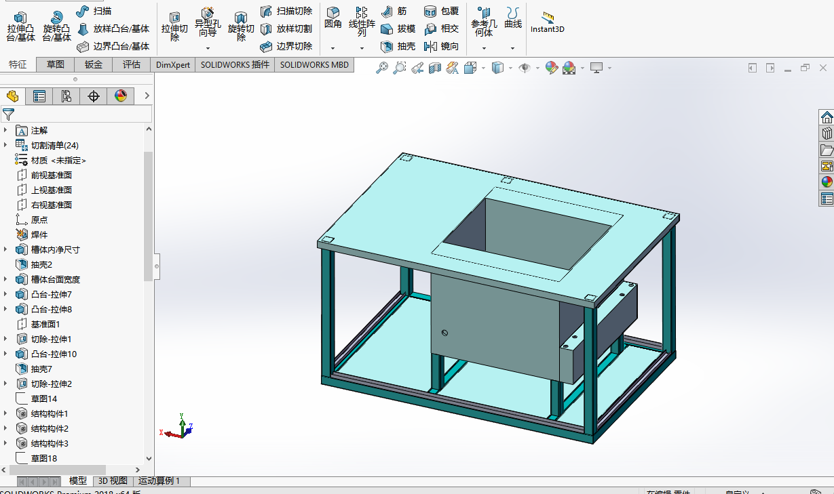Open the Display Style dropdown arrow
Image resolution: width=834 pixels, height=494 pixels.
[510, 68]
